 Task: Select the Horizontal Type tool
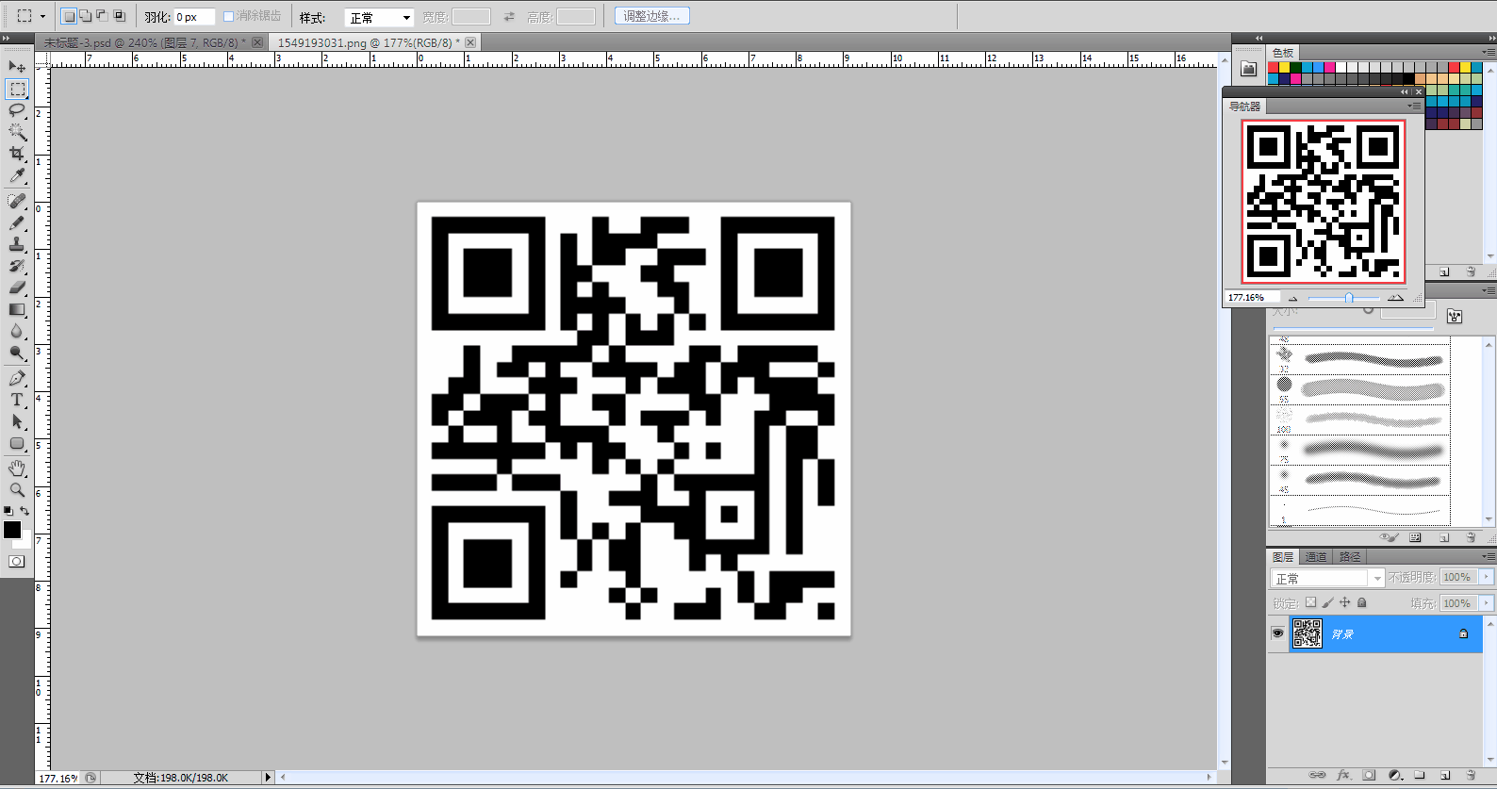coord(17,400)
